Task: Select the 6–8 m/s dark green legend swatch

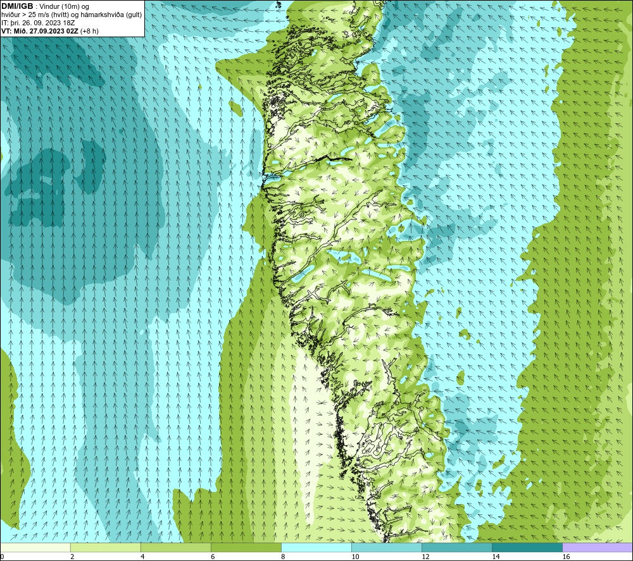Action: click(246, 547)
